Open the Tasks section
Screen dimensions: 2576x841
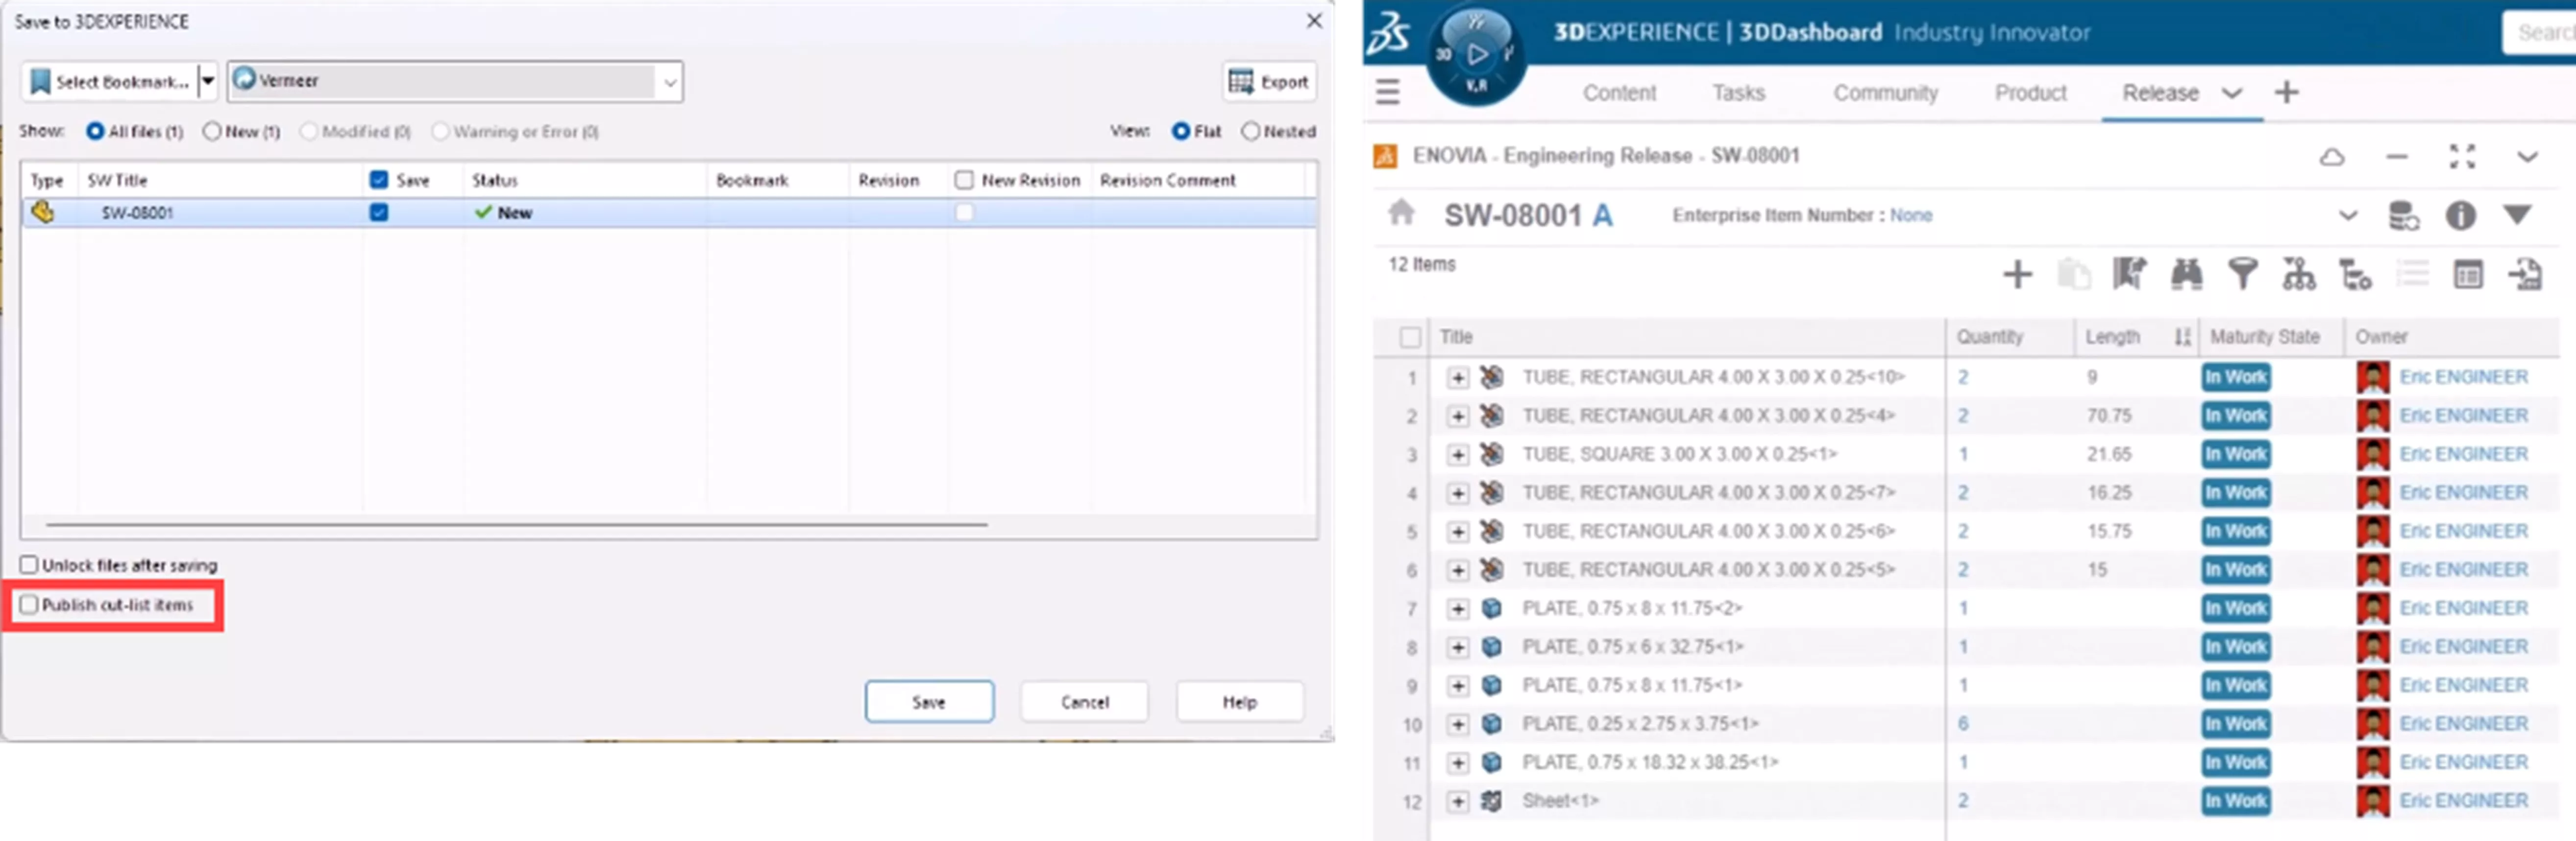coord(1739,93)
